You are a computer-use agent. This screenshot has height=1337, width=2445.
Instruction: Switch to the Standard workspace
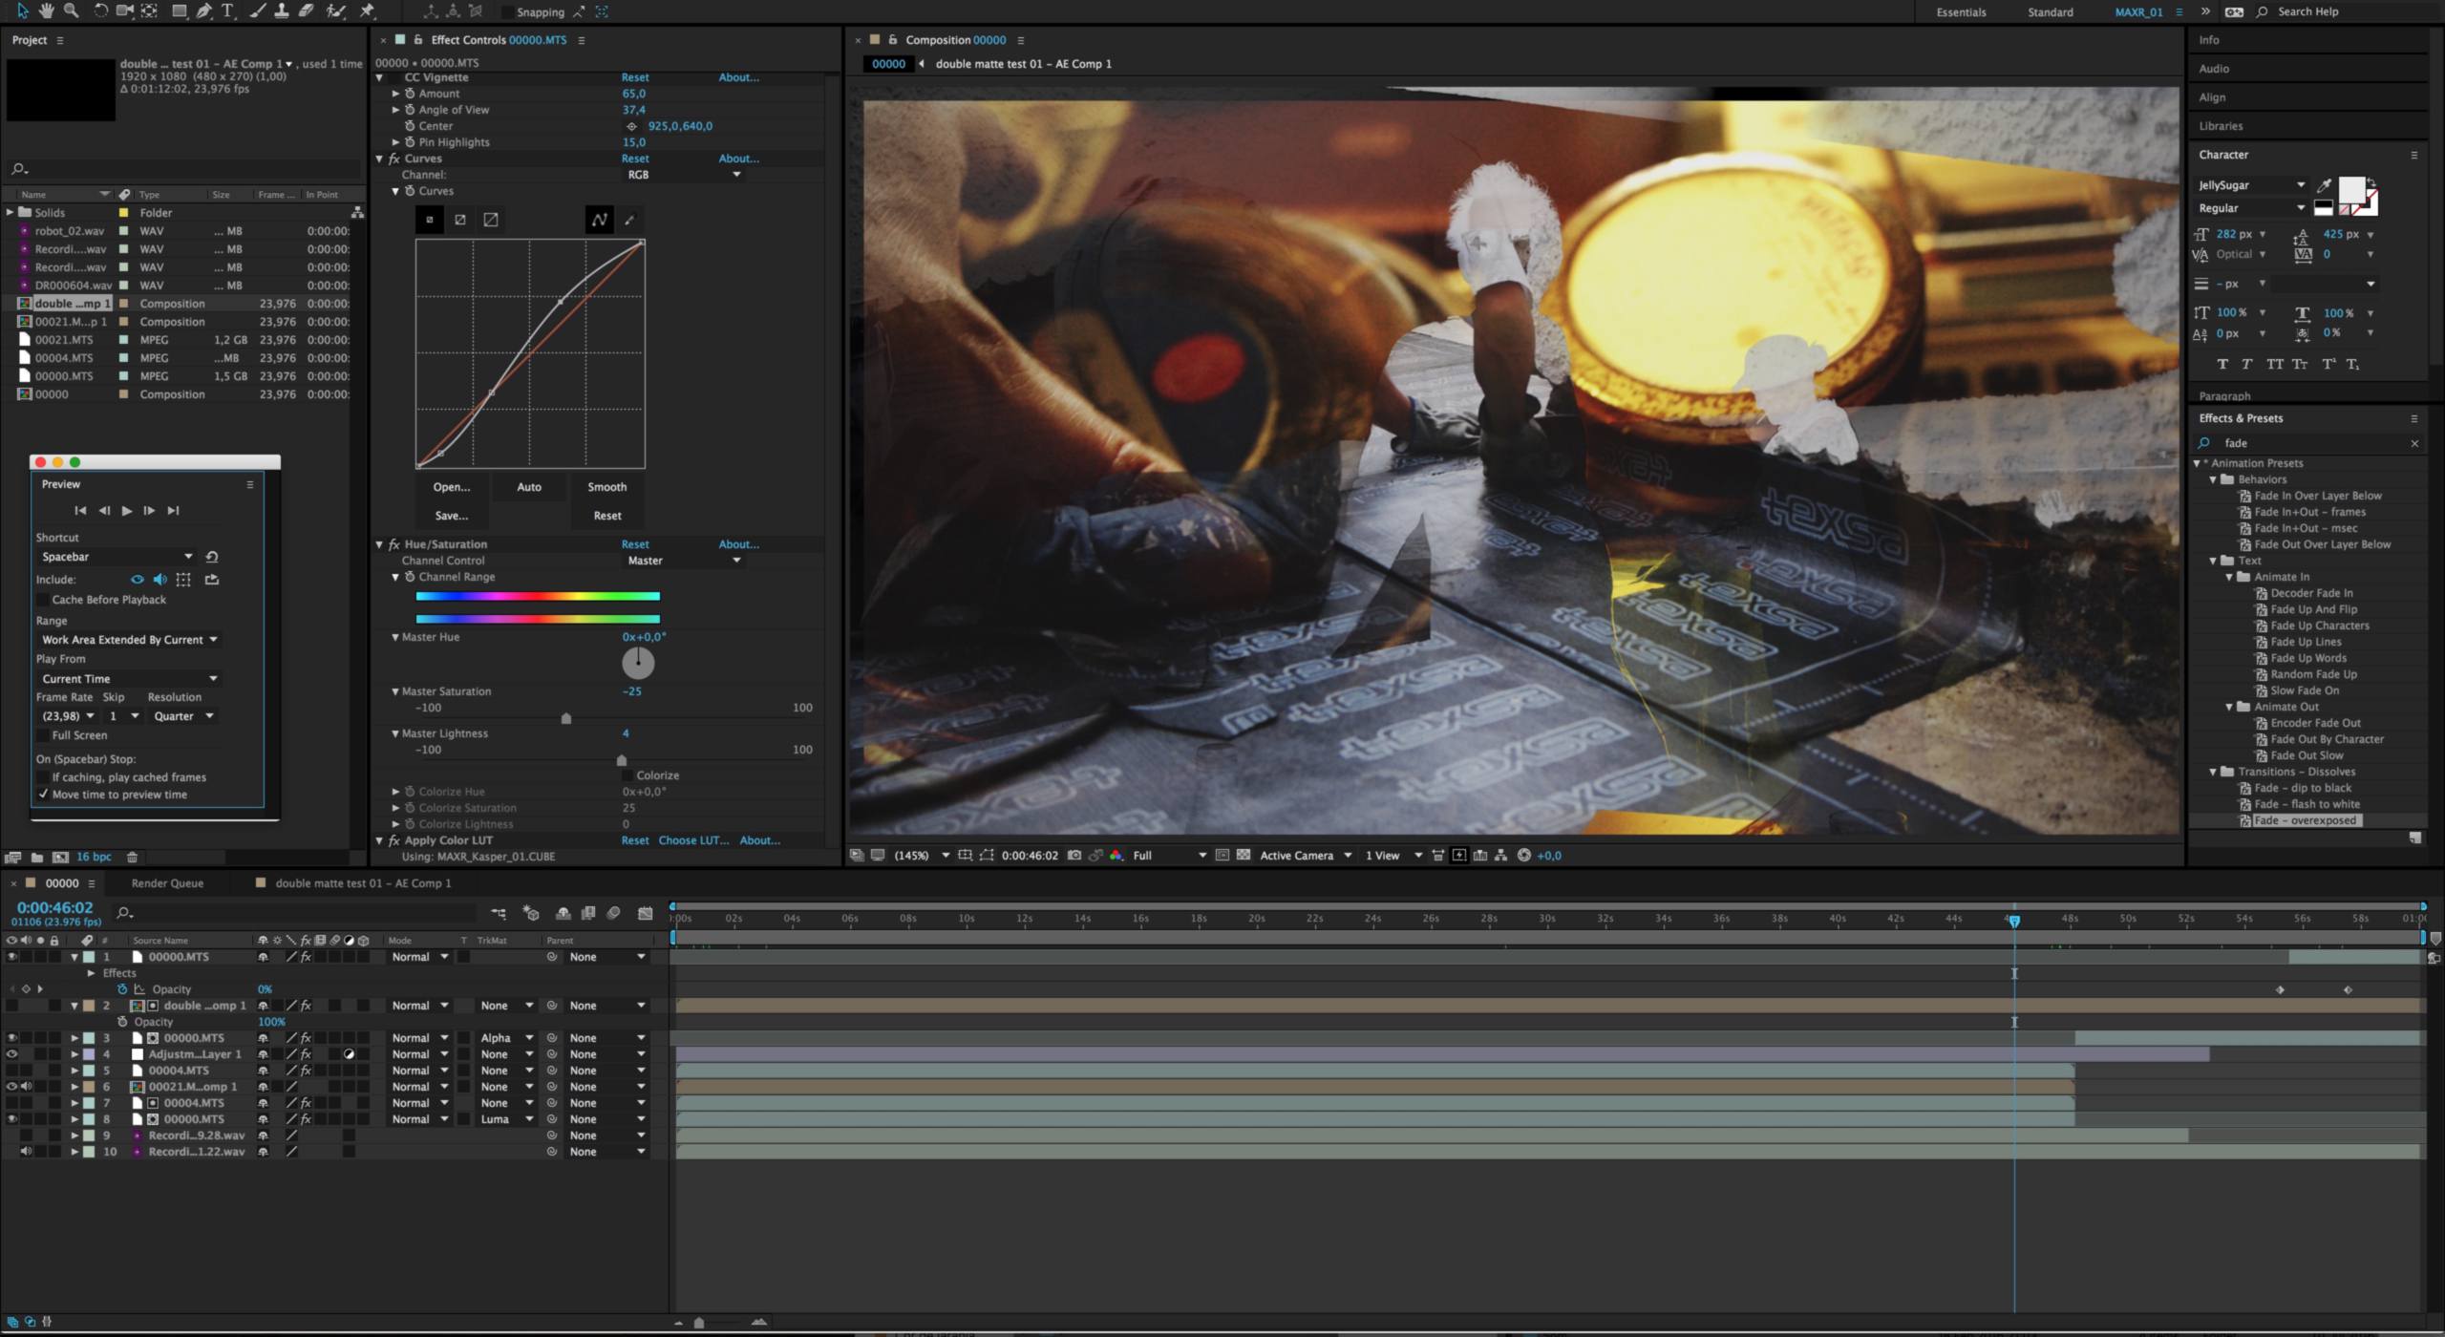[2050, 12]
